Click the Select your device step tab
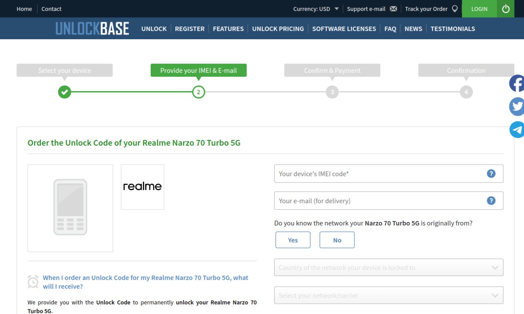Screen dimensions: 524x314 [65, 70]
